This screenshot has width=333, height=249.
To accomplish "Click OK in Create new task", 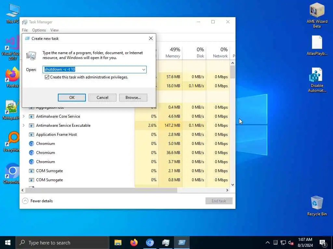I will [72, 97].
